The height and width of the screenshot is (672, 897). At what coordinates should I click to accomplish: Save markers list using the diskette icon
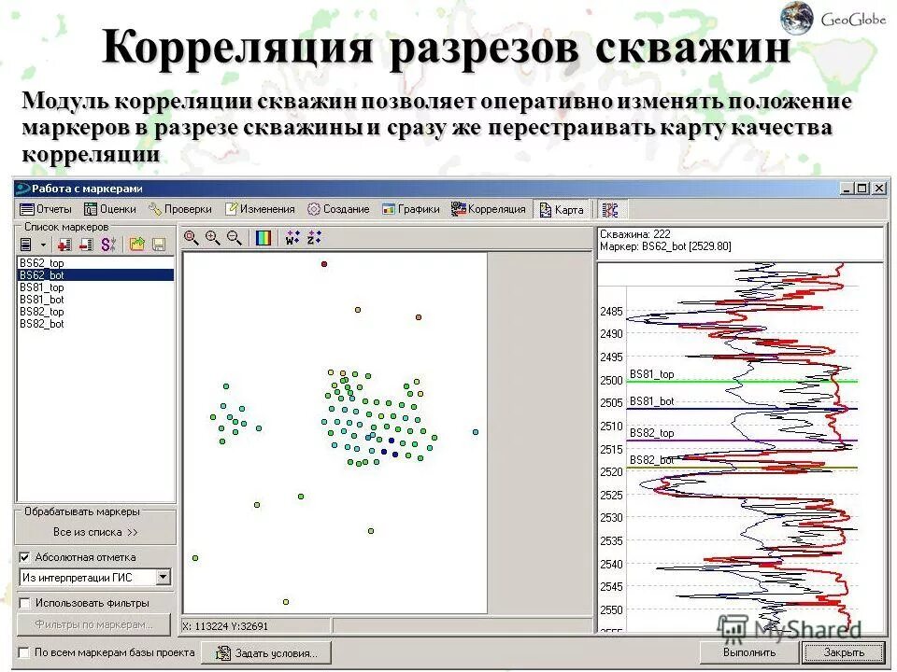point(159,244)
